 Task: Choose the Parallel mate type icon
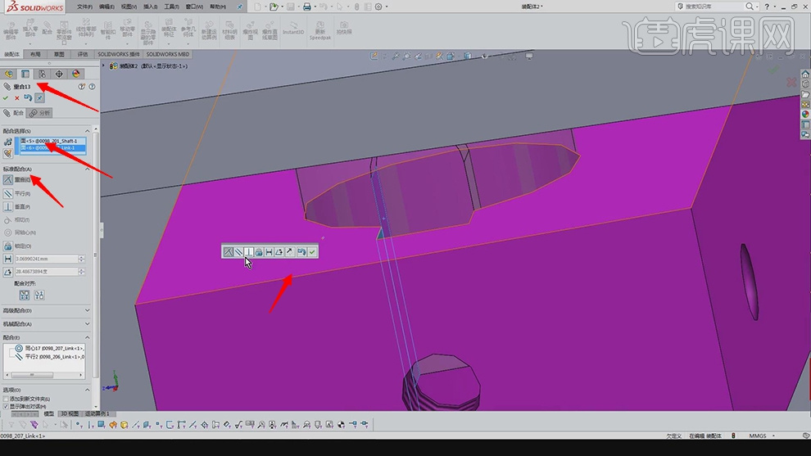[8, 193]
